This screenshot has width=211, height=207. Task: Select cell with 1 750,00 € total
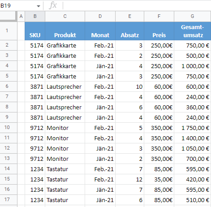193,128
